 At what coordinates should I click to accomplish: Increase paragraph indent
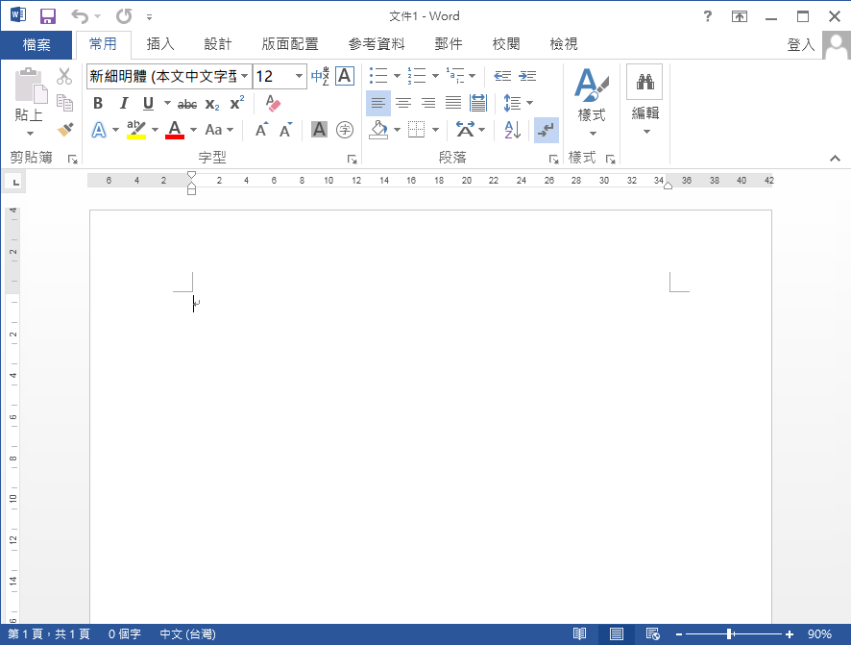(527, 76)
